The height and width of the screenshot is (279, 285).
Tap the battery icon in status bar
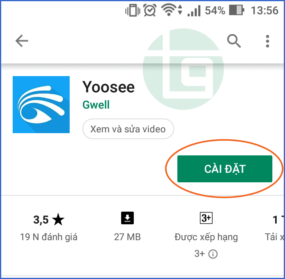[236, 10]
